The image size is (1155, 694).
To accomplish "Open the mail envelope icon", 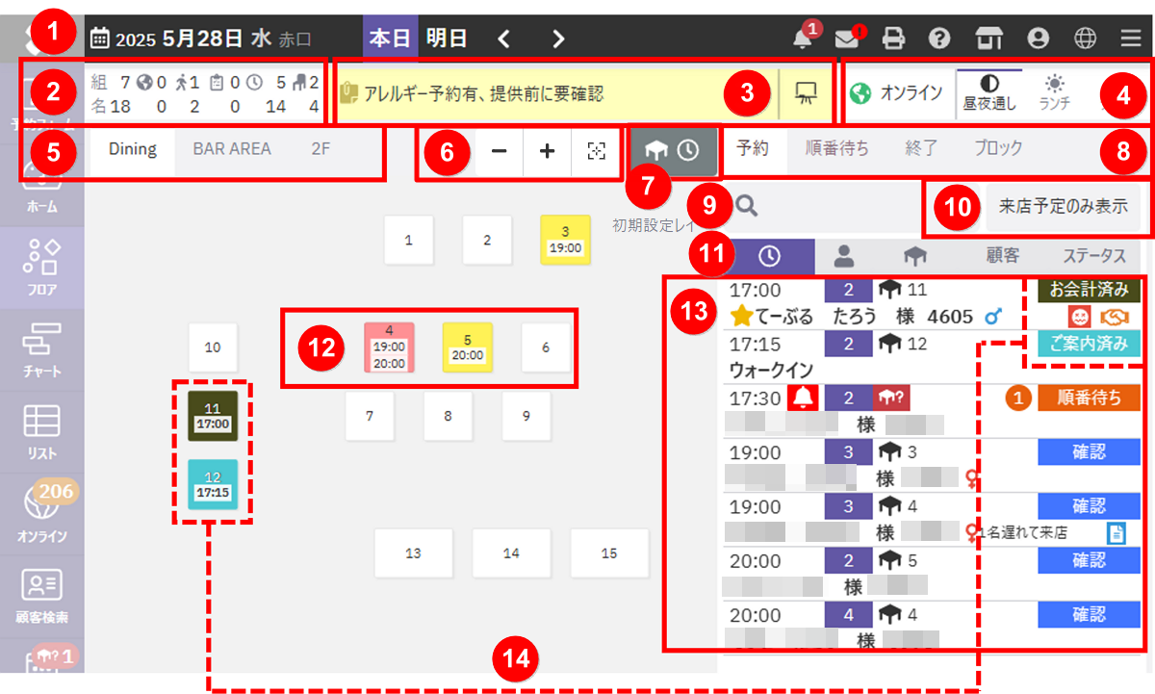I will (847, 39).
